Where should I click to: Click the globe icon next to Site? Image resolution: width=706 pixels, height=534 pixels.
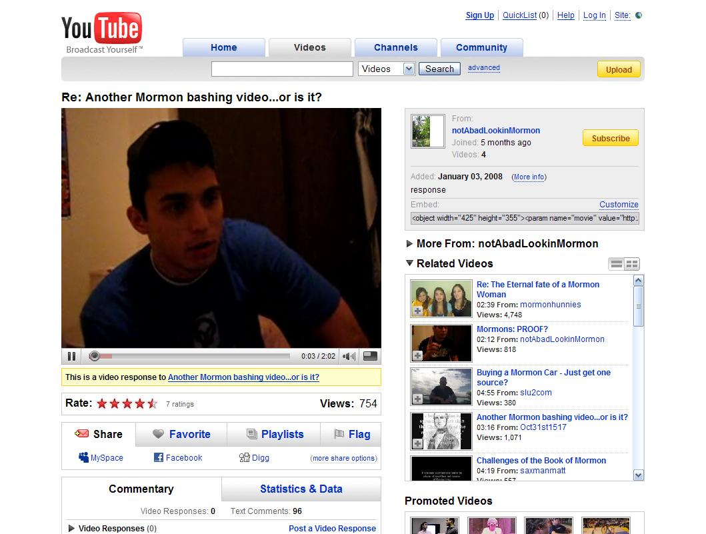click(x=638, y=15)
